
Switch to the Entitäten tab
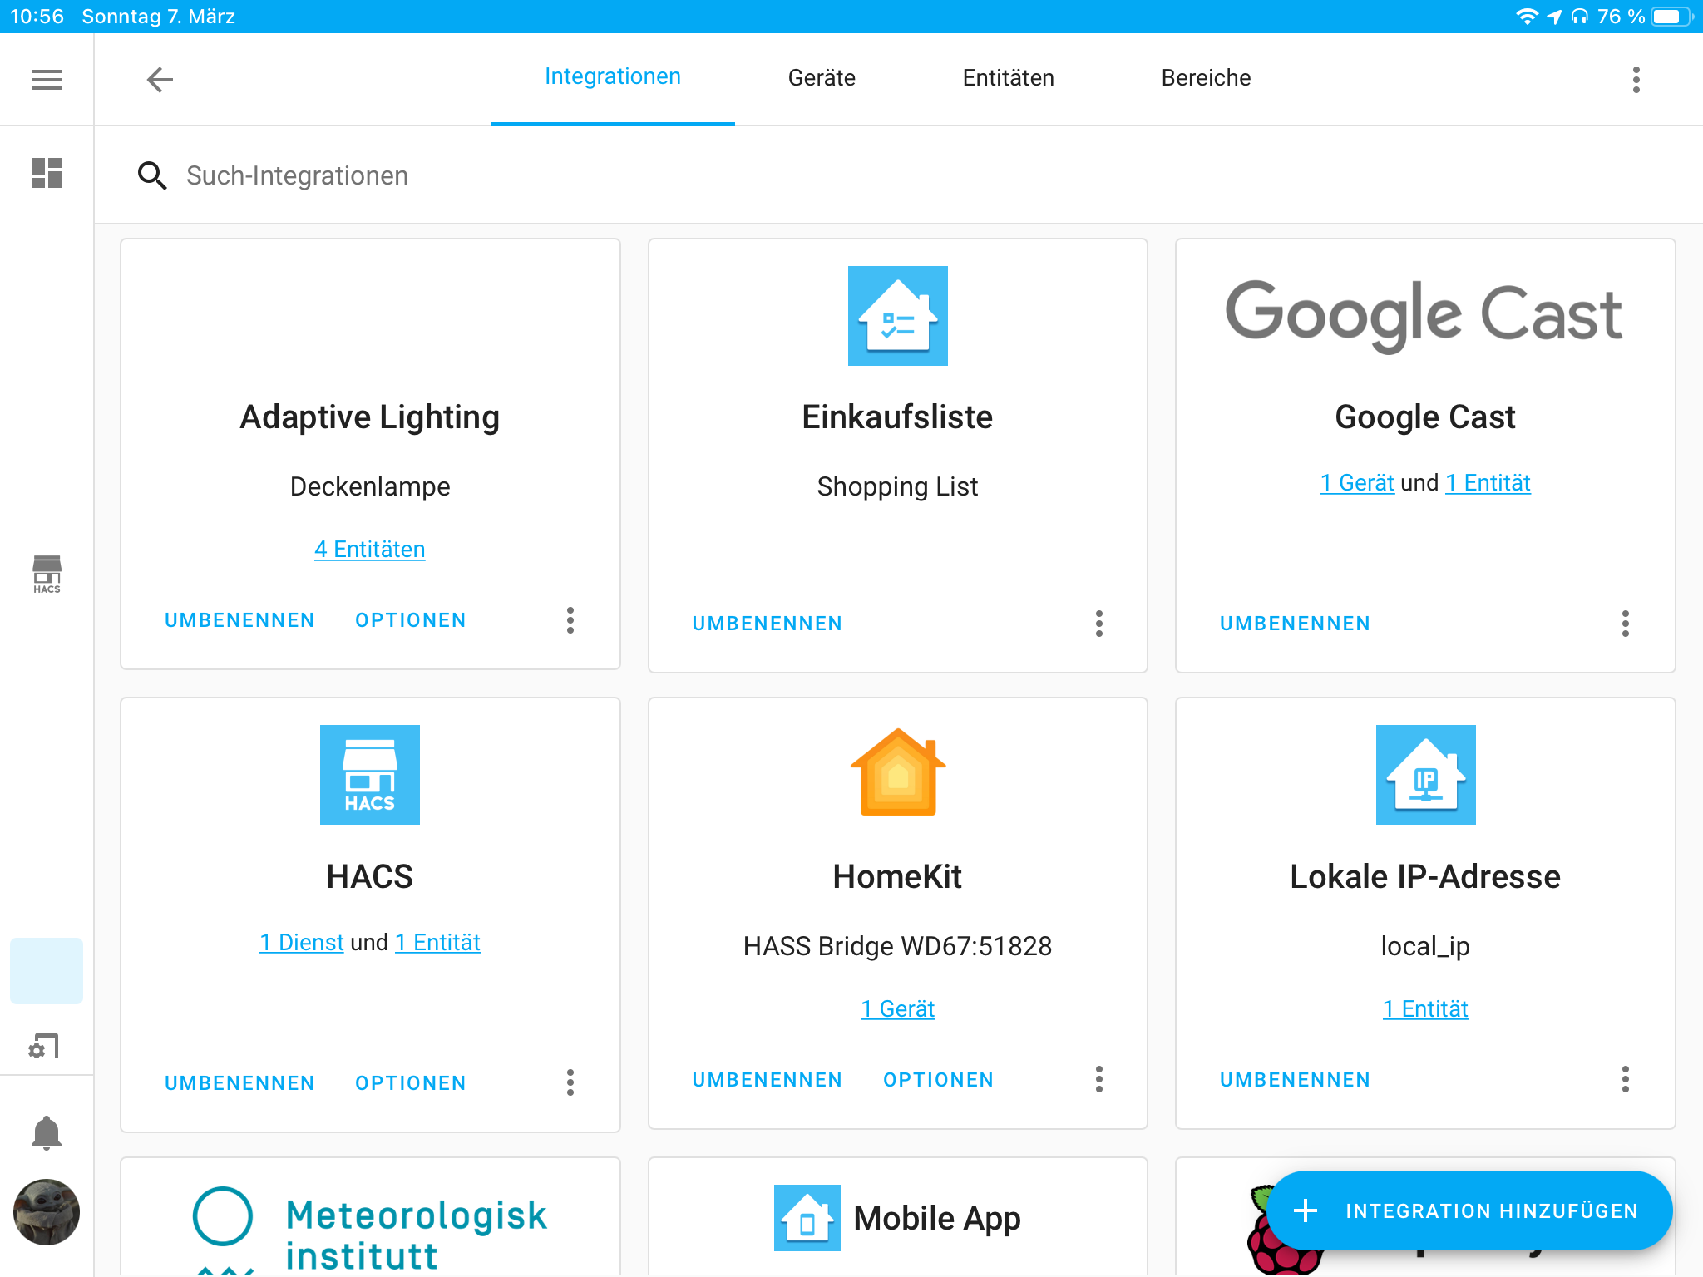coord(1008,78)
